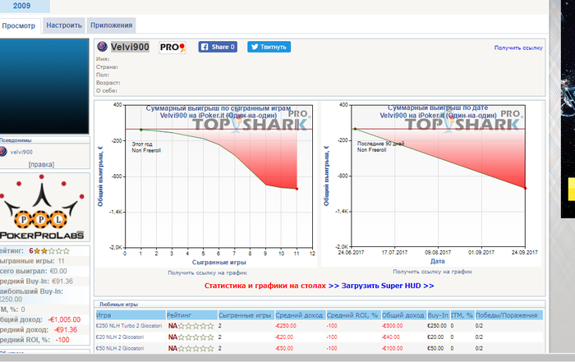This screenshot has width=575, height=362.
Task: Select €20 NLH 2 Giocatori row
Action: (x=319, y=337)
